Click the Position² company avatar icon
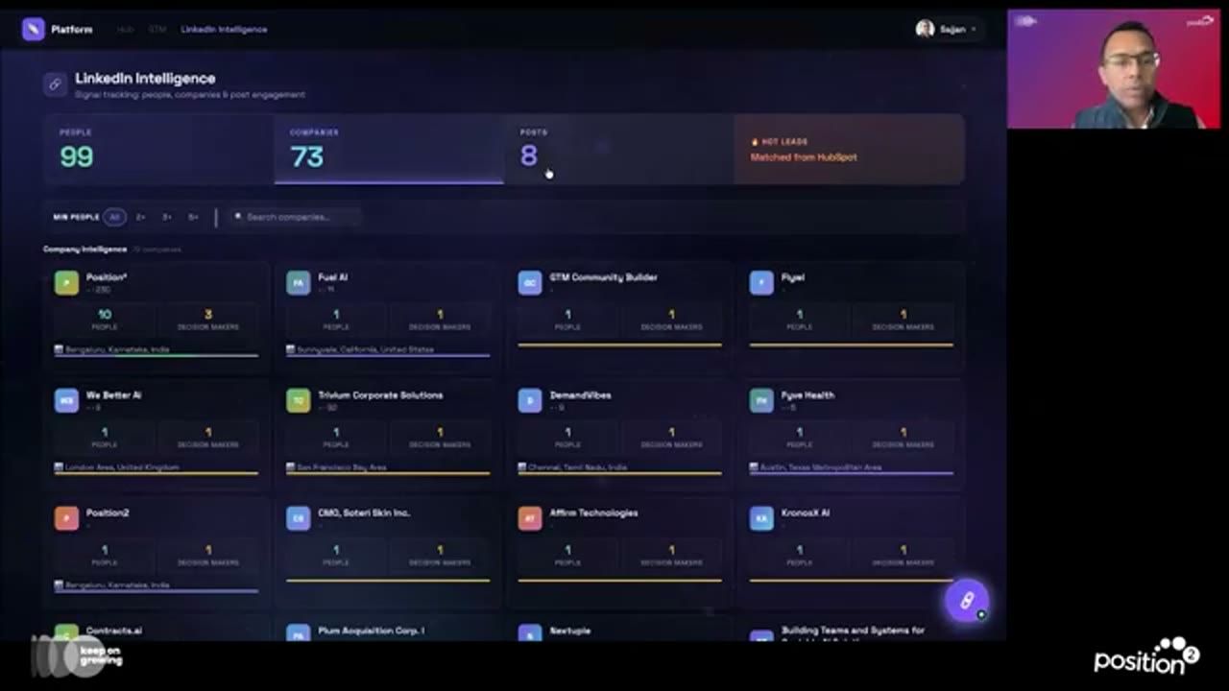Viewport: 1229px width, 691px height. pos(66,283)
